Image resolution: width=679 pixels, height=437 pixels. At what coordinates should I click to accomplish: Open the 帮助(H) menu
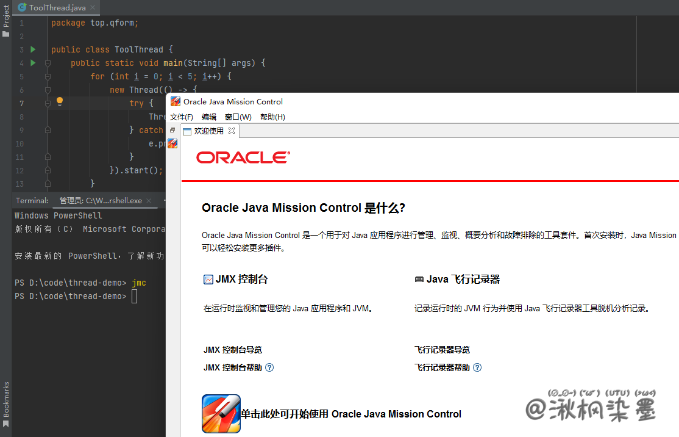tap(272, 117)
